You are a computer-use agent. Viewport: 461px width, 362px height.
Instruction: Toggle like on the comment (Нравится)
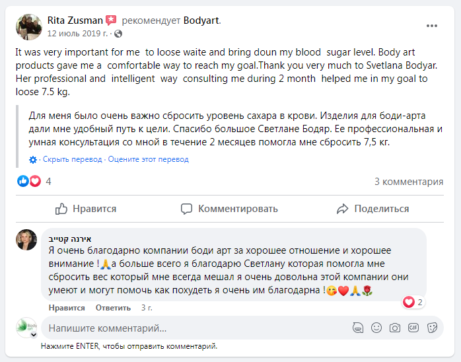[66, 308]
